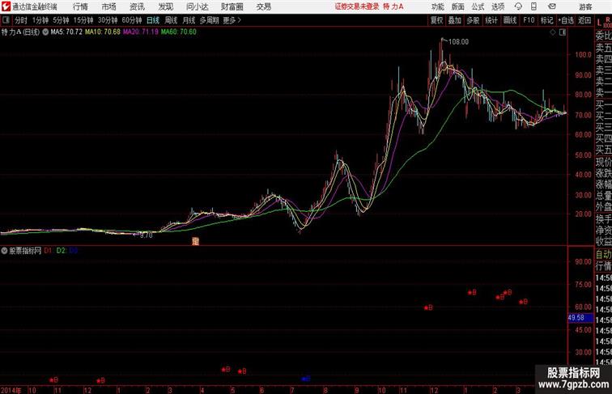Viewport: 612px width, 394px height.
Task: Click the 标记 mark button
Action: pos(546,20)
